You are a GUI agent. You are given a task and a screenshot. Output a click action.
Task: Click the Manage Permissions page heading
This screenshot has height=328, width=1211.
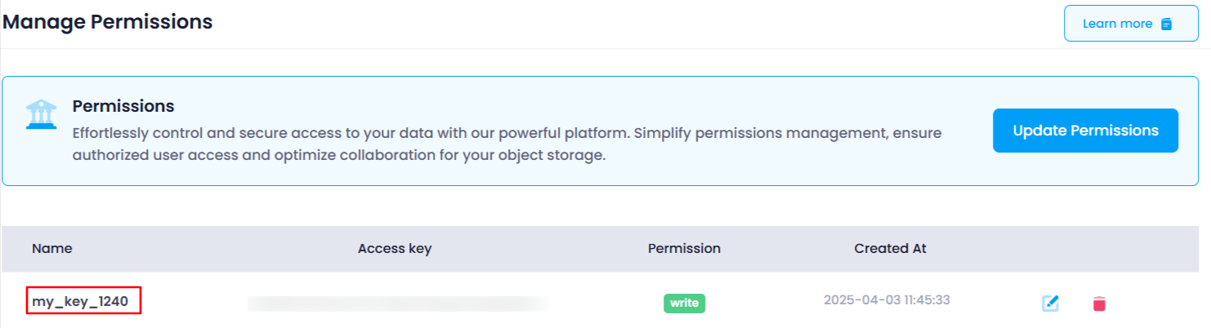coord(108,22)
